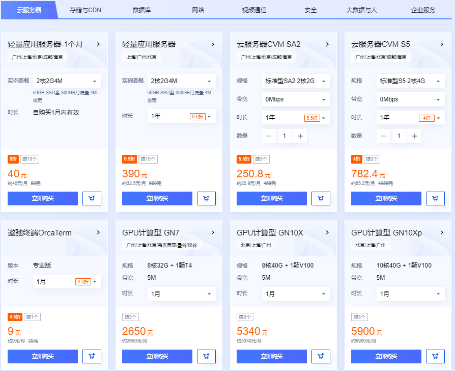455x371 pixels.
Task: Open 轻量应用服务器-1个月 details arrow
Action: pos(98,44)
